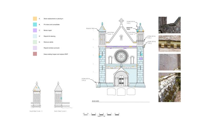Image resolution: width=205 pixels, height=136 pixels.
Task: Click the cross at the gable apex
Action: click(x=121, y=21)
